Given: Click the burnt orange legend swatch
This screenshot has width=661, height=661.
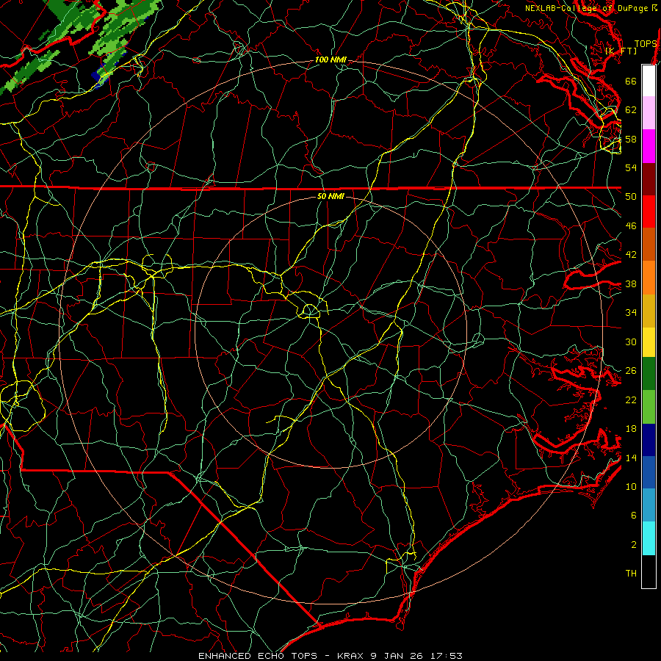Looking at the screenshot, I should click(649, 245).
